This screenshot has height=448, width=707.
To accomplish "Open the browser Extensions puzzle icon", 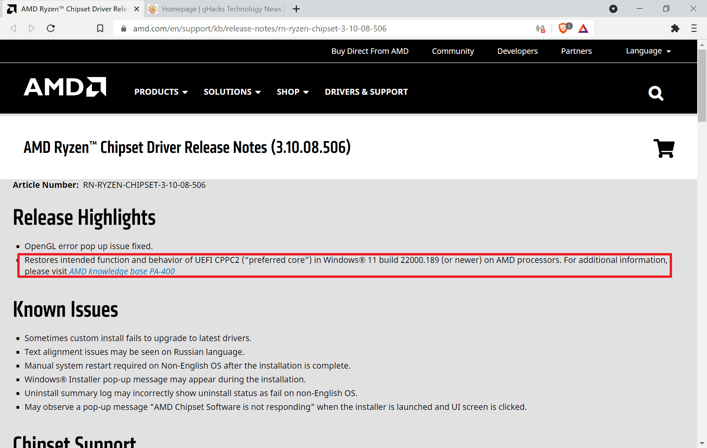I will click(676, 28).
